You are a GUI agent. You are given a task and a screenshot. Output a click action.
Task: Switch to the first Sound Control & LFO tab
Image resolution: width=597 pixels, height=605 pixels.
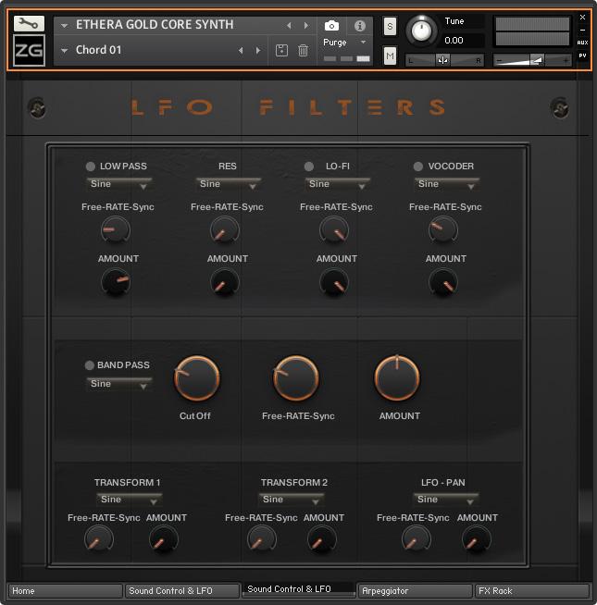(182, 591)
